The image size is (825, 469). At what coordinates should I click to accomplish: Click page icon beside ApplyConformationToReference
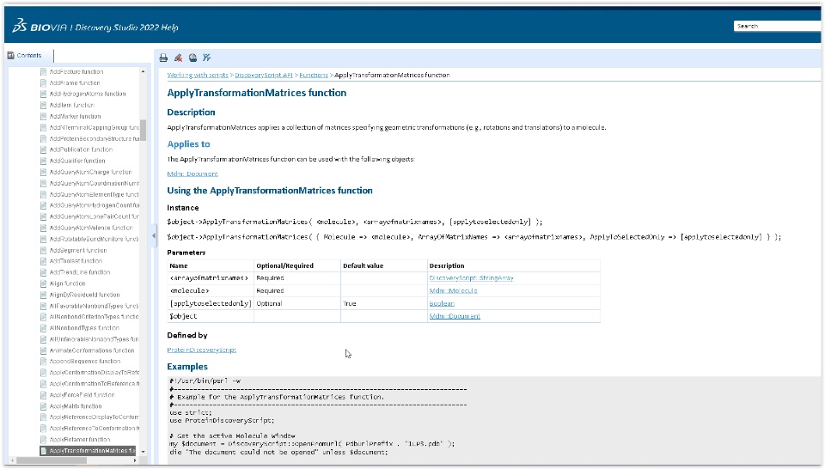tap(44, 384)
